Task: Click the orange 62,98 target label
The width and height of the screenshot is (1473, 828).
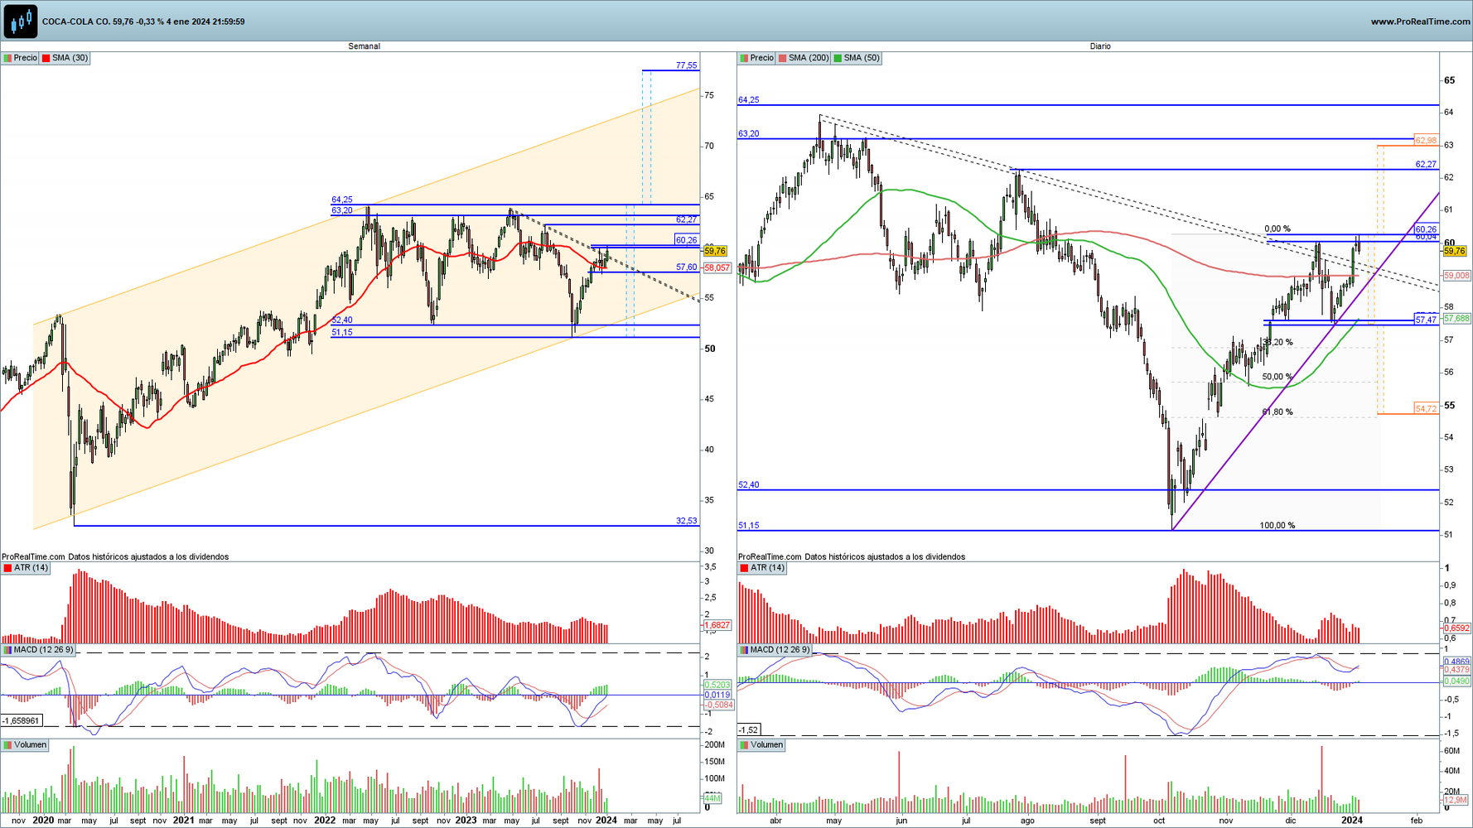Action: (1426, 141)
